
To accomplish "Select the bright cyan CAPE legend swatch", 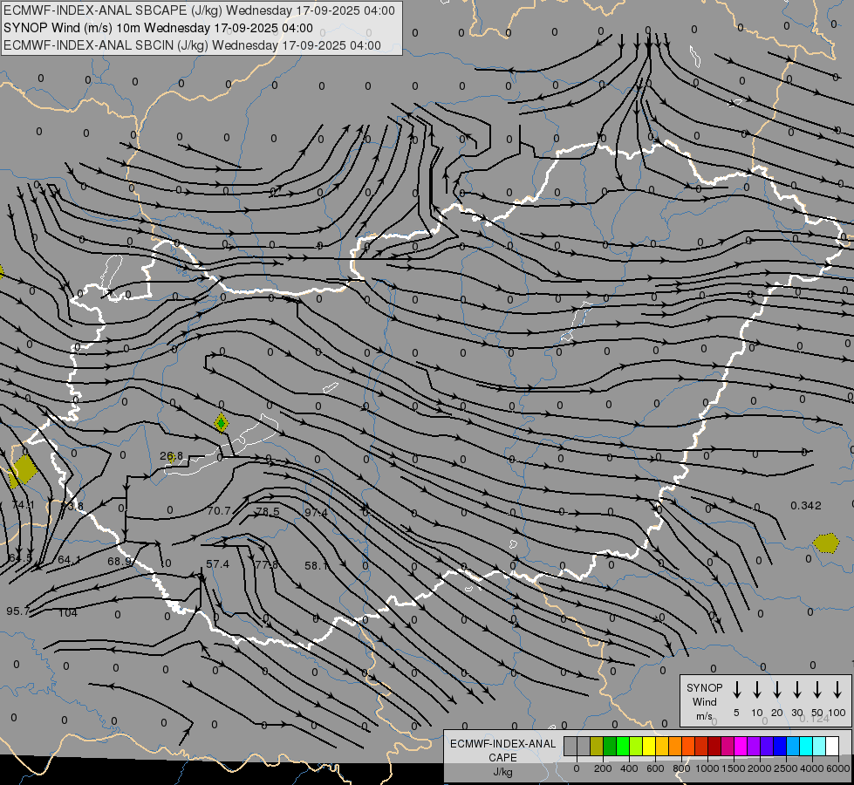I will [805, 746].
